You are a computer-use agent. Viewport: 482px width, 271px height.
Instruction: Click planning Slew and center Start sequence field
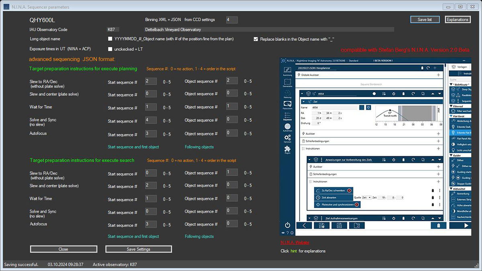click(151, 94)
